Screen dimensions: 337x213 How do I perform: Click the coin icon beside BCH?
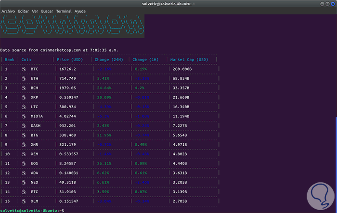click(24, 88)
